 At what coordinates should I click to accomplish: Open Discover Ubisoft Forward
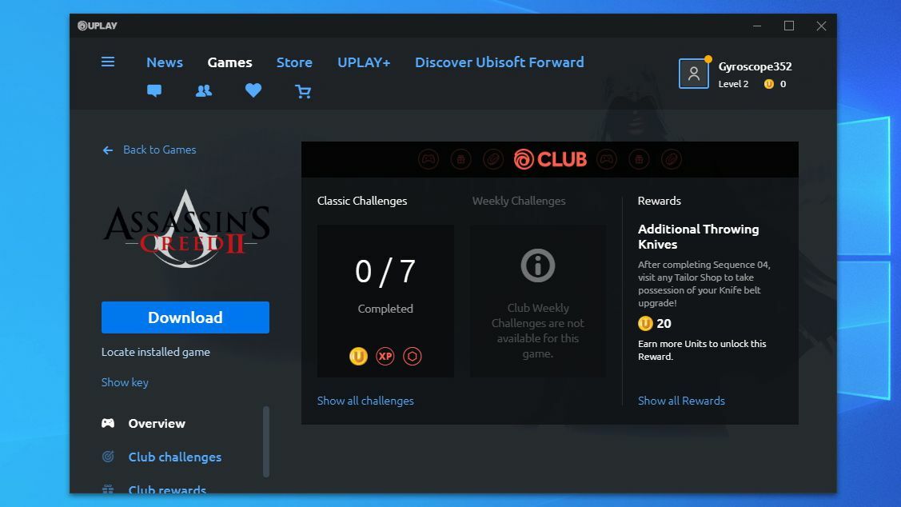pyautogui.click(x=500, y=62)
